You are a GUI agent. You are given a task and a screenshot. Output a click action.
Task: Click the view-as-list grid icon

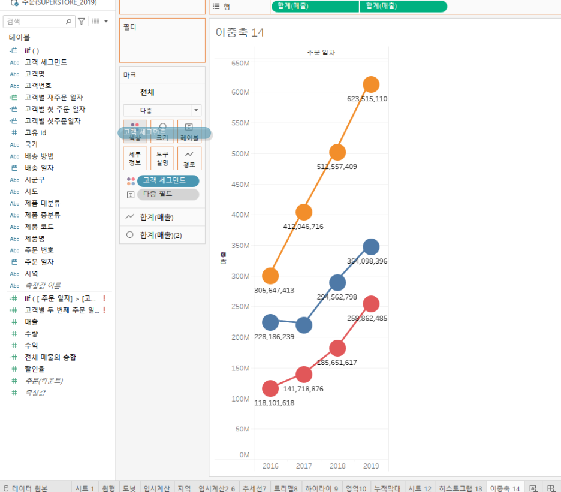click(95, 21)
